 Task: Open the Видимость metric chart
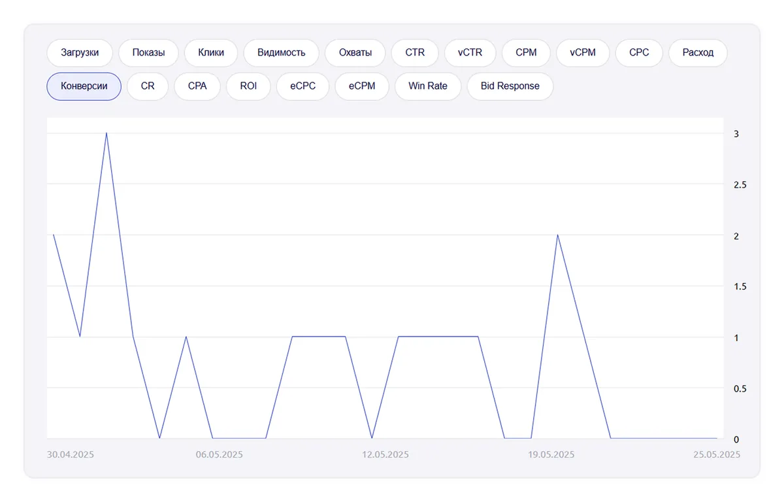[x=281, y=53]
